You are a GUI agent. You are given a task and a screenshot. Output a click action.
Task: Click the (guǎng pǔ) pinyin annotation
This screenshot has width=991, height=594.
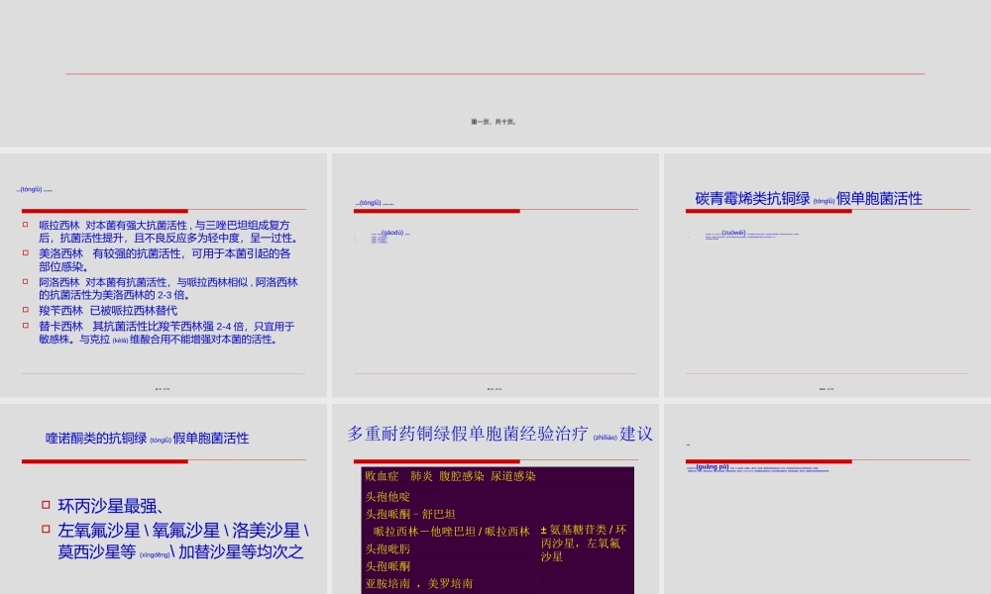(713, 467)
